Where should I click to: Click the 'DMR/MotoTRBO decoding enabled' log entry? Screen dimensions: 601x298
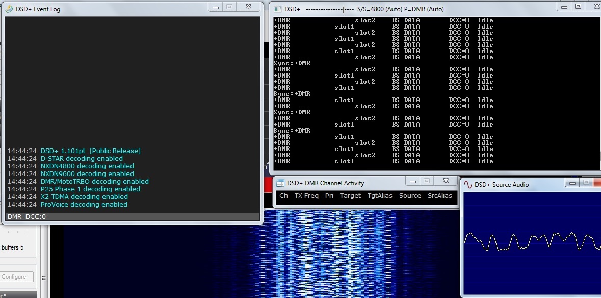tap(94, 182)
